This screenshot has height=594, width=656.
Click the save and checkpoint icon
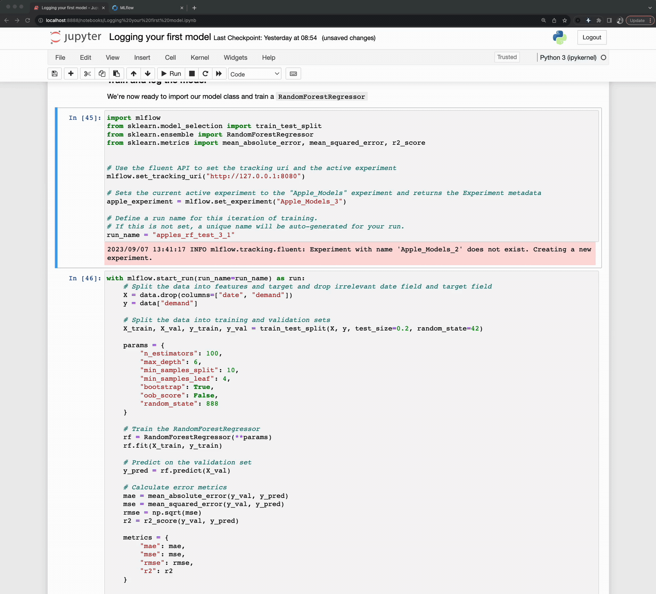click(55, 74)
